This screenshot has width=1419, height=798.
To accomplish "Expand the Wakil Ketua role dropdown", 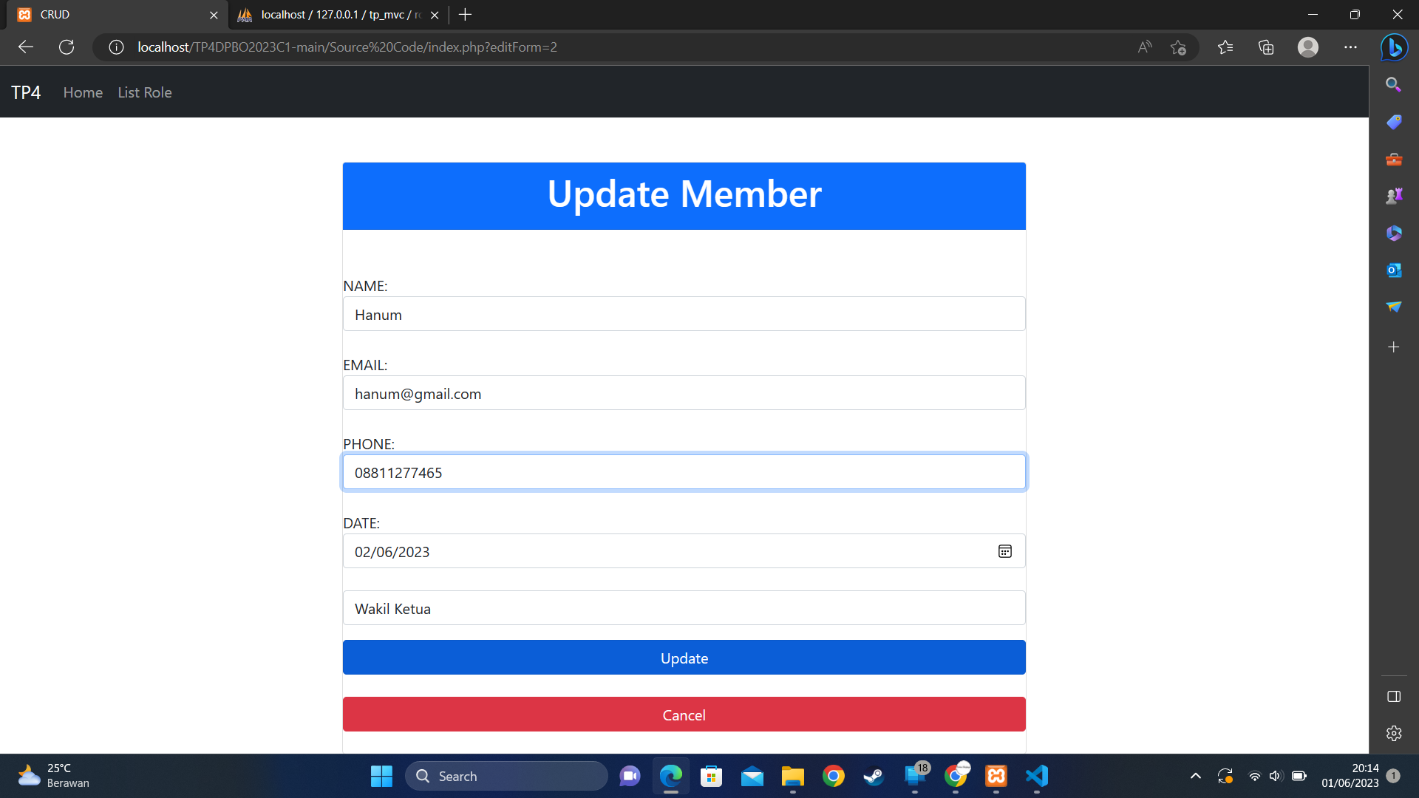I will [684, 608].
